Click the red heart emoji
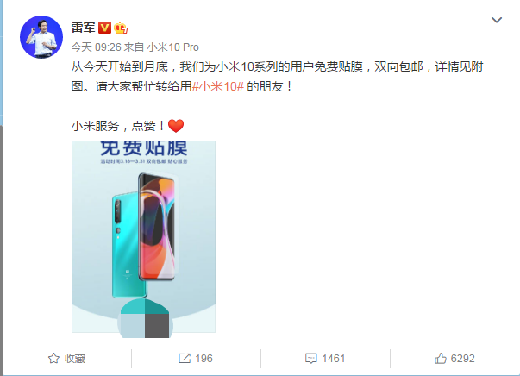 click(x=176, y=126)
